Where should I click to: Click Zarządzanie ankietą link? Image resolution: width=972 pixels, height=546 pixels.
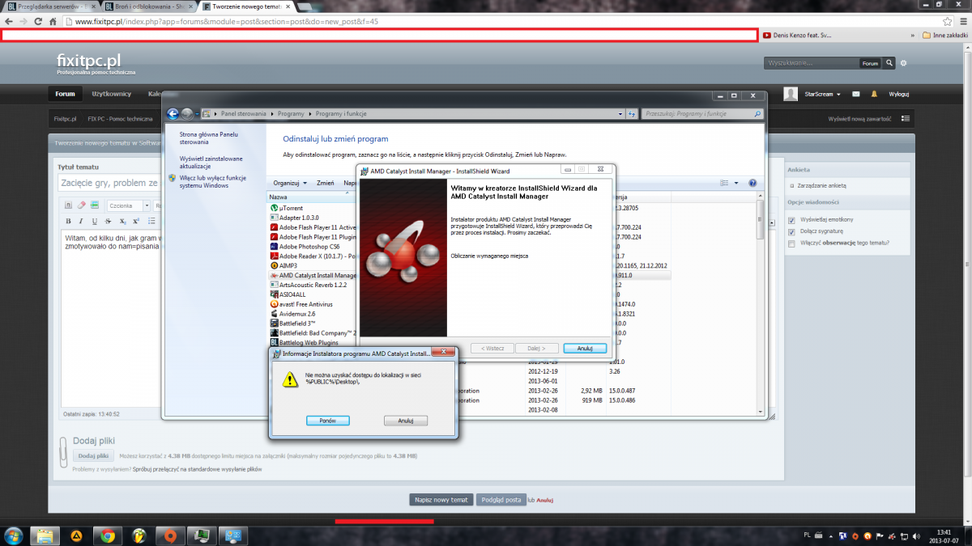[823, 186]
